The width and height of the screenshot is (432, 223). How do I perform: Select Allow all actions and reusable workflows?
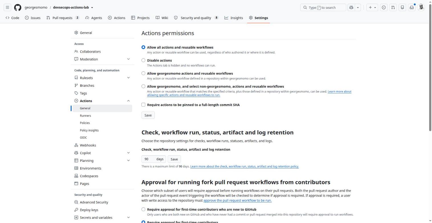coord(143,47)
